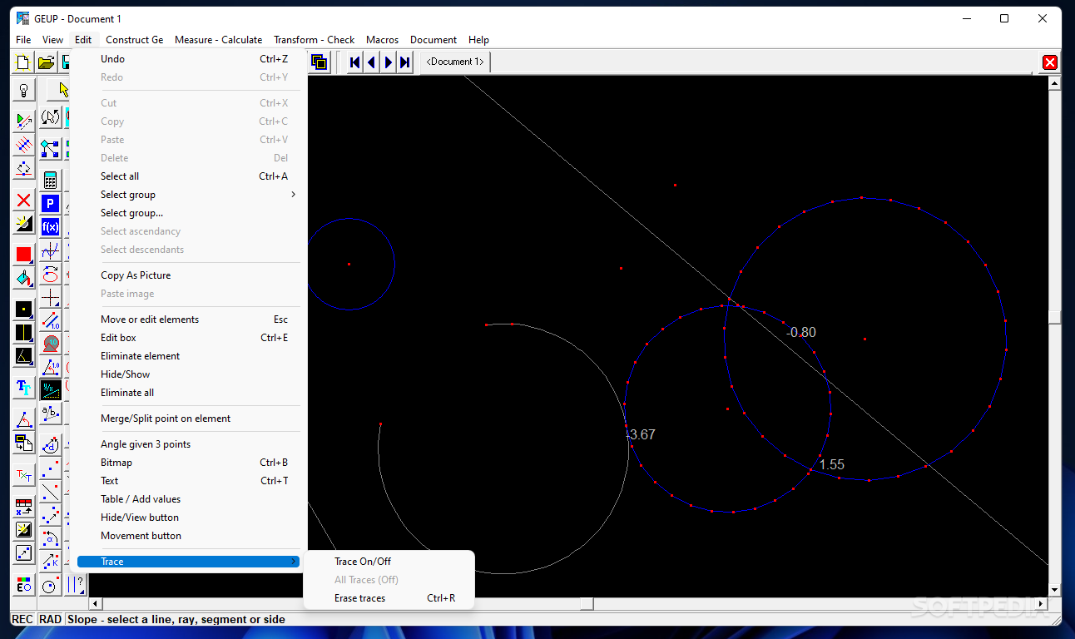Toggle RAD angle mode in status bar
This screenshot has height=639, width=1075.
point(51,619)
